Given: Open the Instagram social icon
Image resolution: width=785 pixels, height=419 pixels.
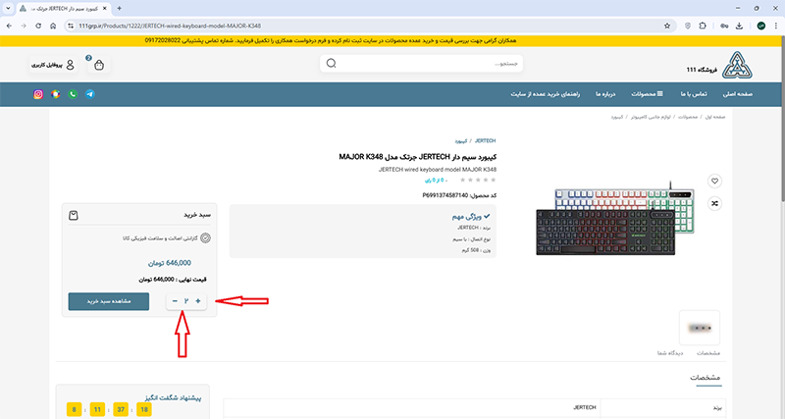Looking at the screenshot, I should [38, 94].
